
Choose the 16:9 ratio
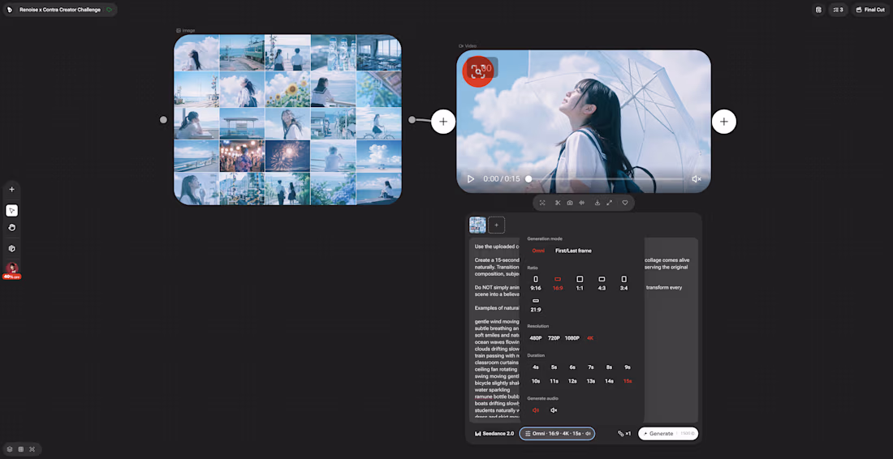(x=558, y=283)
